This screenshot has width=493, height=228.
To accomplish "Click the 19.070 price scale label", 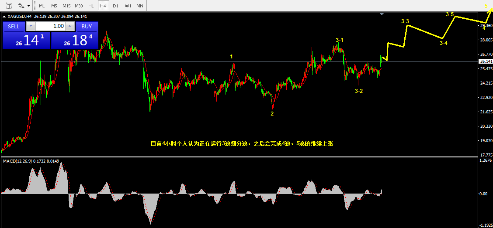I will point(486,141).
